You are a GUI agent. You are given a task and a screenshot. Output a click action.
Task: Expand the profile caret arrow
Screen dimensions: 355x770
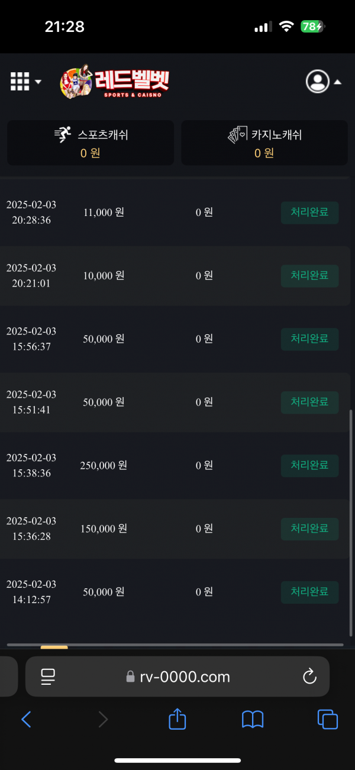[338, 82]
